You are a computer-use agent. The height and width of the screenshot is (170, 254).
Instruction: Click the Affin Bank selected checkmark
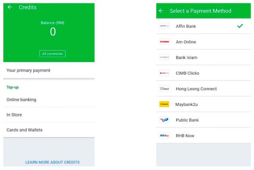240,26
